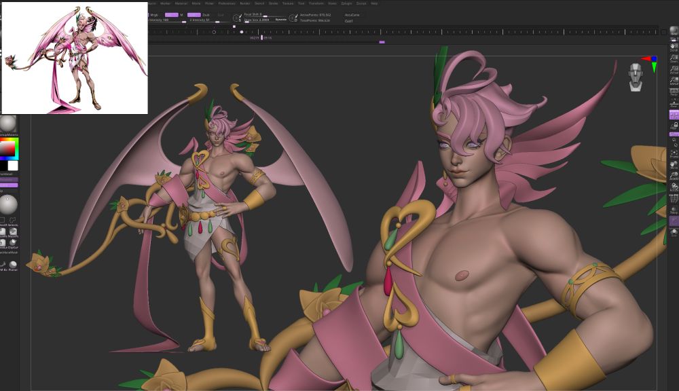679x391 pixels.
Task: Click the hollow circle keyframe on timeline
Action: (x=213, y=32)
